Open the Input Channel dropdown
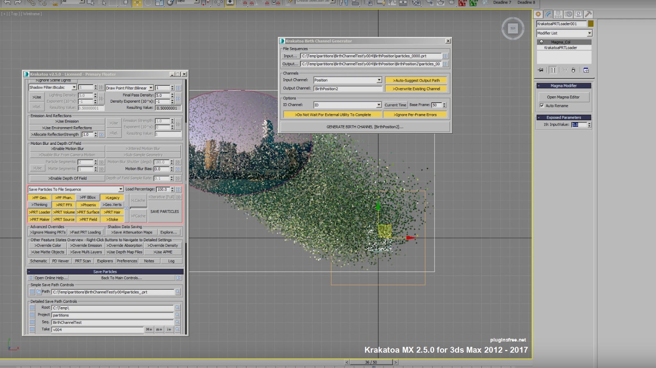The width and height of the screenshot is (656, 368). [x=348, y=80]
